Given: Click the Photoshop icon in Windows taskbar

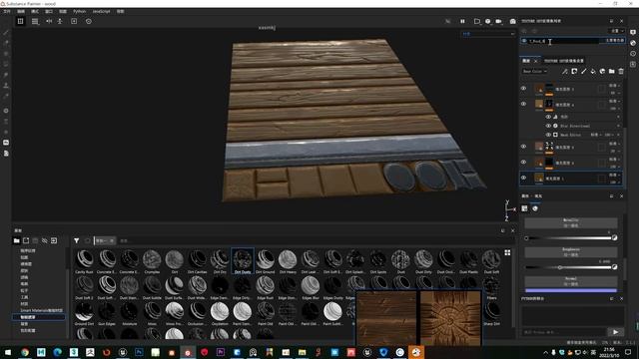Looking at the screenshot, I should tap(139, 352).
